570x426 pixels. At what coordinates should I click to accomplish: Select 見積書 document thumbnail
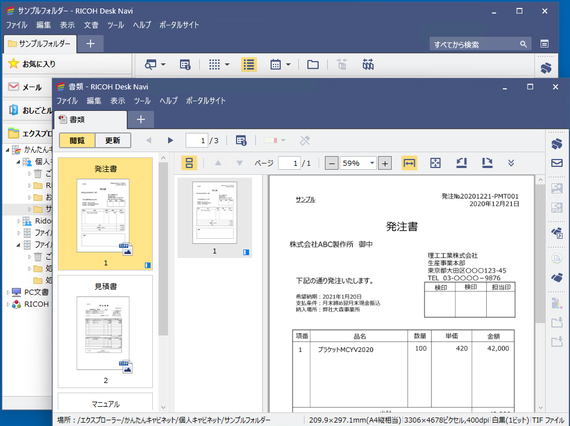(x=105, y=332)
